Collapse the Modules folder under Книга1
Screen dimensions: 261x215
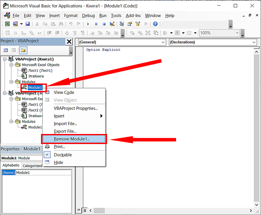(11, 82)
